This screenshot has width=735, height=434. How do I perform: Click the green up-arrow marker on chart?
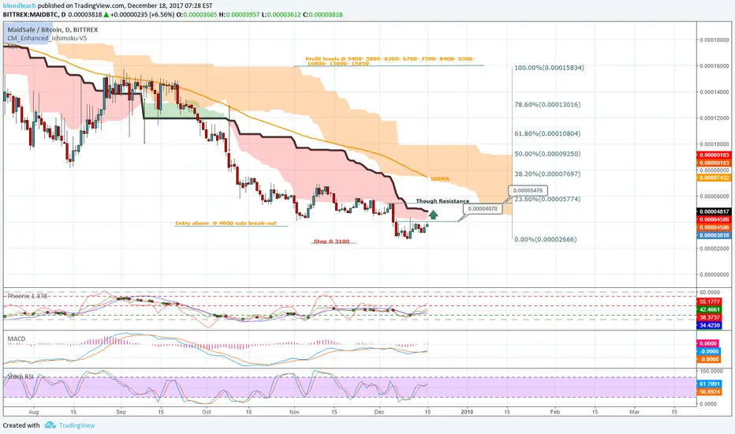click(x=433, y=215)
